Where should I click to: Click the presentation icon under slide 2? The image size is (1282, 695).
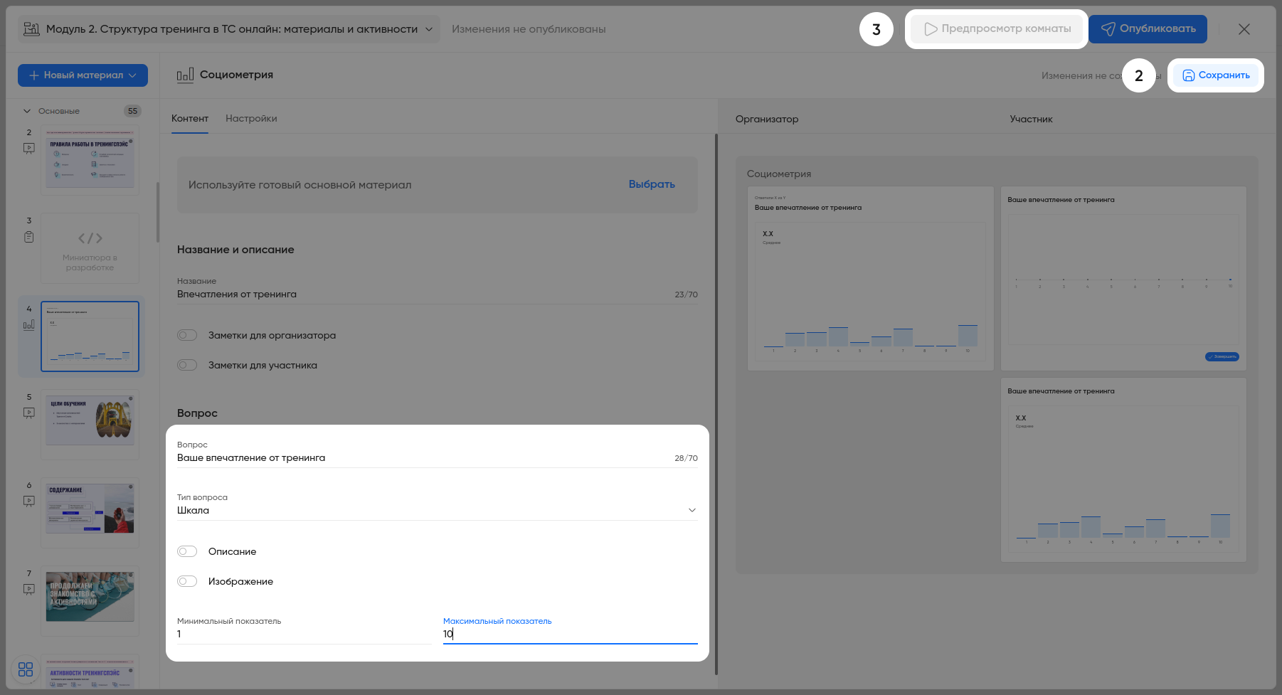coord(29,148)
